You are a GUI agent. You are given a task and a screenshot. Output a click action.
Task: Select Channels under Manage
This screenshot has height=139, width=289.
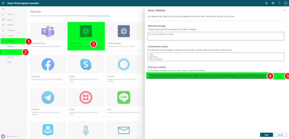coord(11,52)
